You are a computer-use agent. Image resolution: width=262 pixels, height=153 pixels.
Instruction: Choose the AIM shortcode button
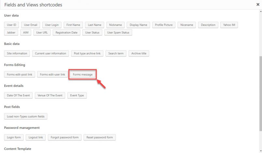pyautogui.click(x=26, y=32)
